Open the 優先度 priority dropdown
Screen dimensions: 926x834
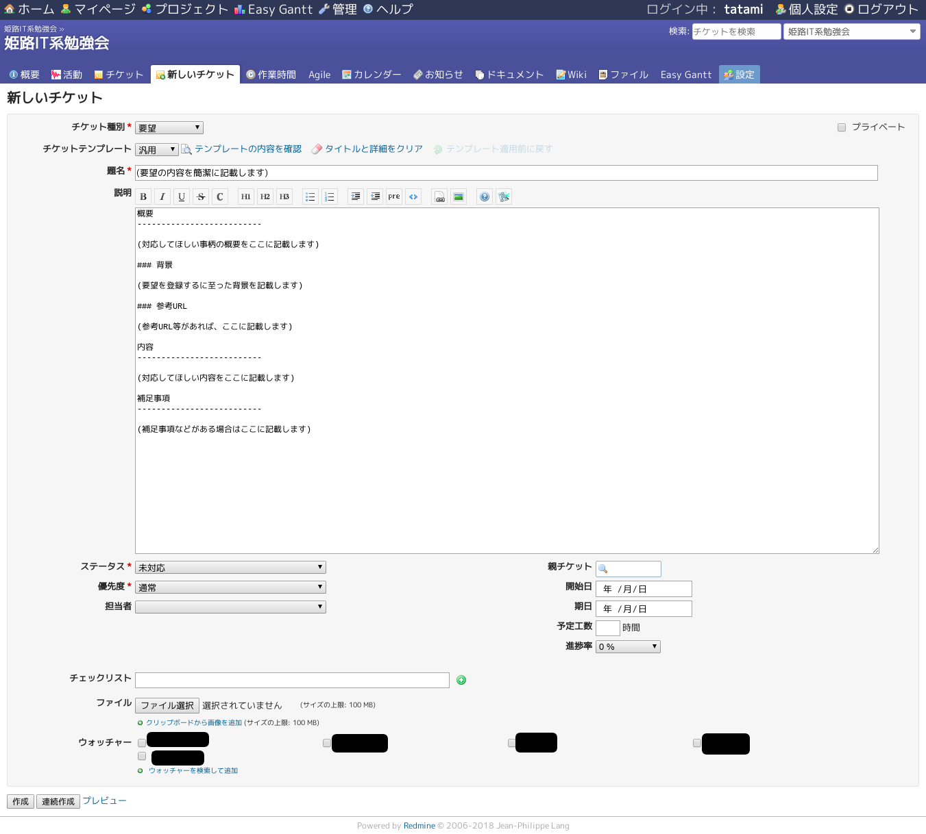pos(230,587)
